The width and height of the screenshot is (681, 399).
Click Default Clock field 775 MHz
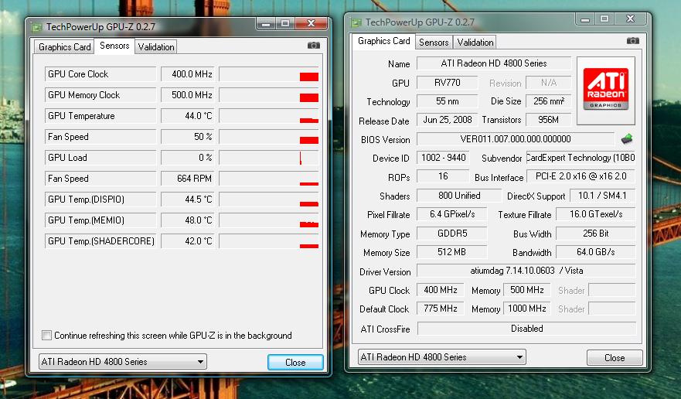pos(441,309)
